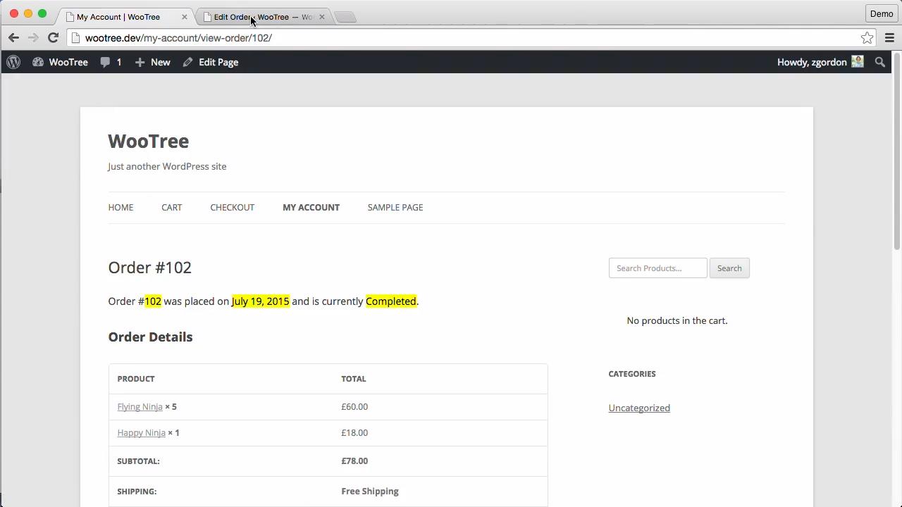Click the £18.00 total cell

click(354, 432)
